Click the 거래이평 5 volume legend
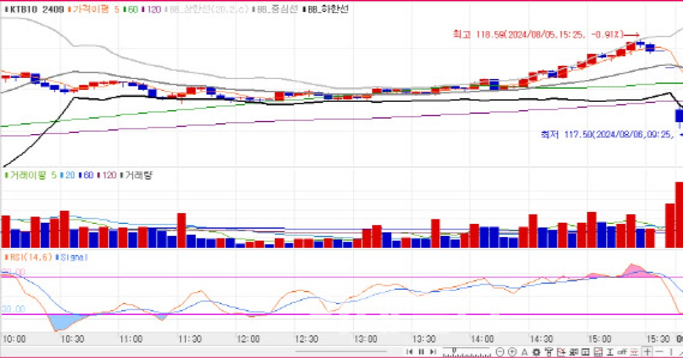 [x=30, y=175]
